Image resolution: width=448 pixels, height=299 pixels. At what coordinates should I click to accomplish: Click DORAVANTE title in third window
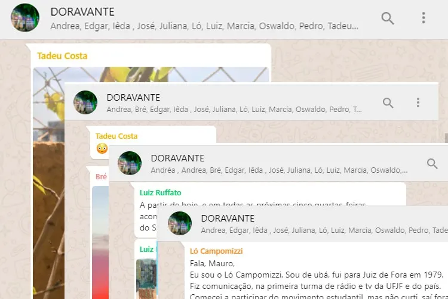click(178, 158)
